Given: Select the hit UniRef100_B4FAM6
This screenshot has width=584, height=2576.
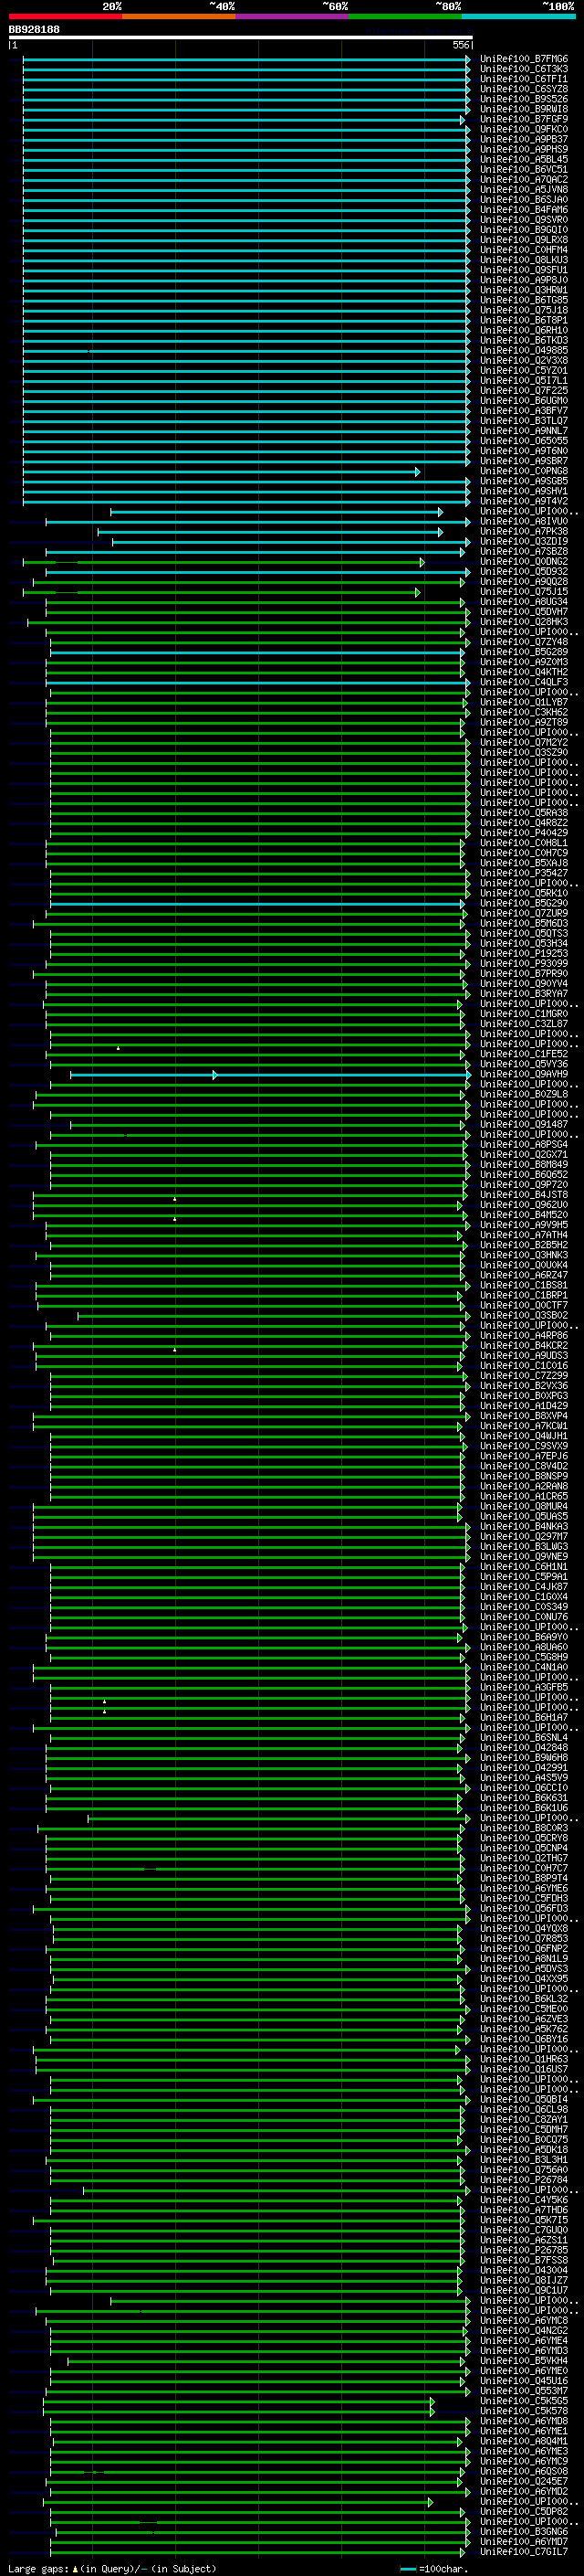Looking at the screenshot, I should [x=524, y=209].
